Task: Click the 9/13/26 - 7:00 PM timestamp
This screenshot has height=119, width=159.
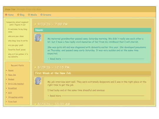Action: [x=53, y=24]
